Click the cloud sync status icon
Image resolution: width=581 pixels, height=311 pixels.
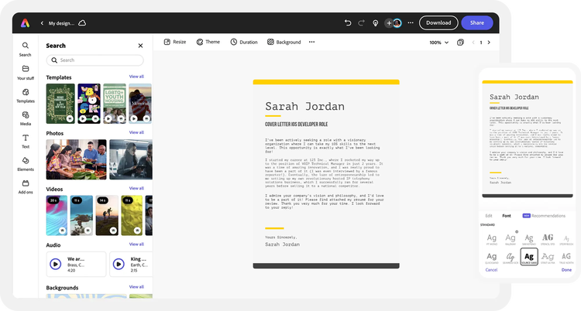tap(82, 23)
